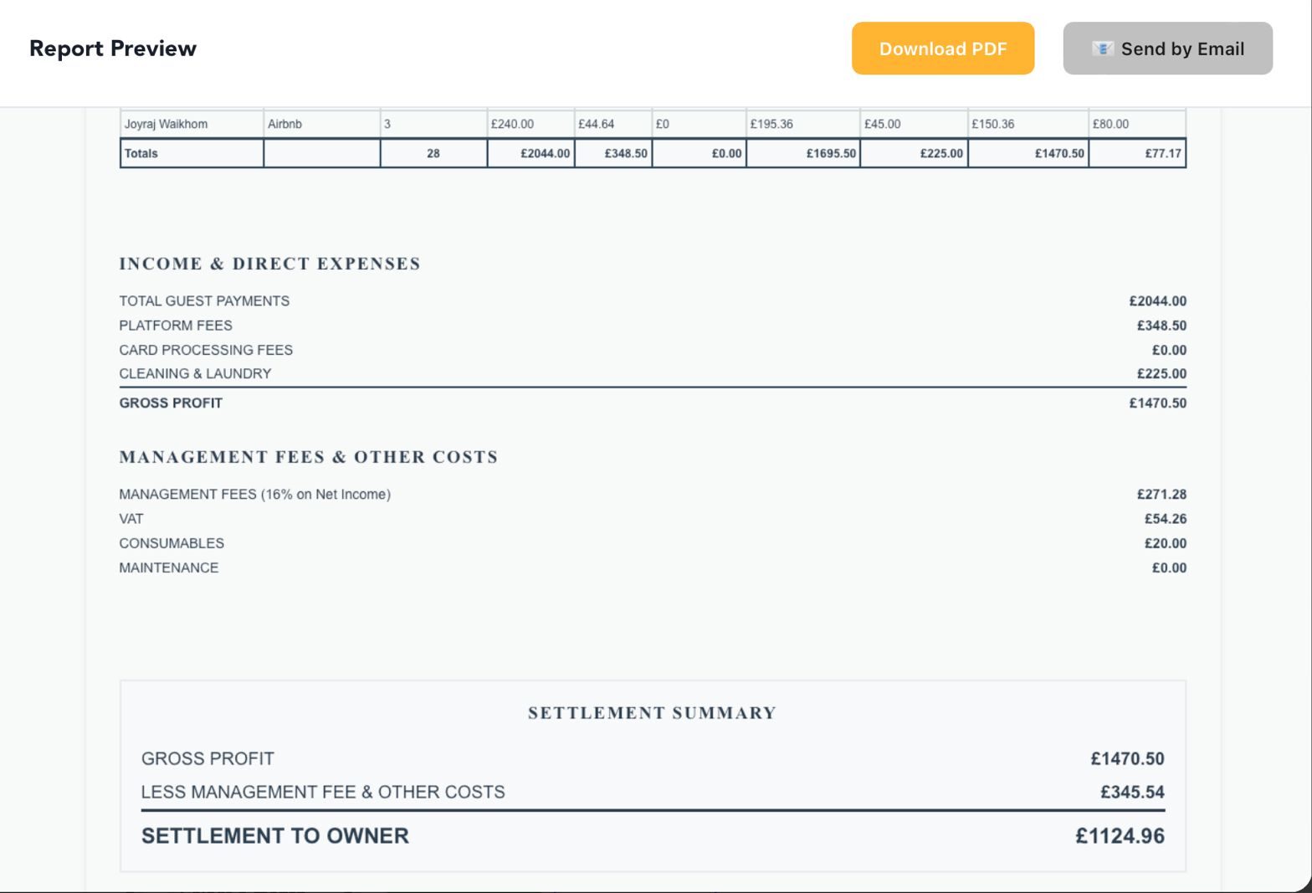Click the £2044.00 cell in Totals row
The height and width of the screenshot is (893, 1312).
coord(545,153)
